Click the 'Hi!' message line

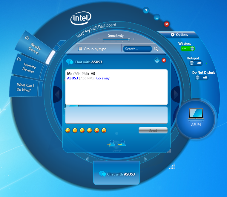pos(81,74)
